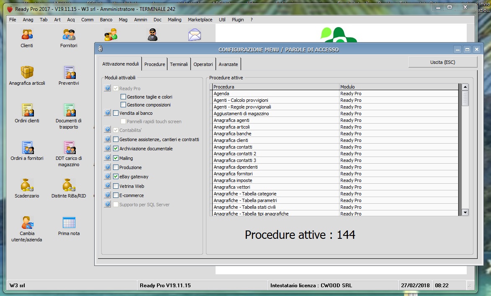The image size is (491, 296).
Task: Switch to the Avanzate tab
Action: tap(228, 64)
